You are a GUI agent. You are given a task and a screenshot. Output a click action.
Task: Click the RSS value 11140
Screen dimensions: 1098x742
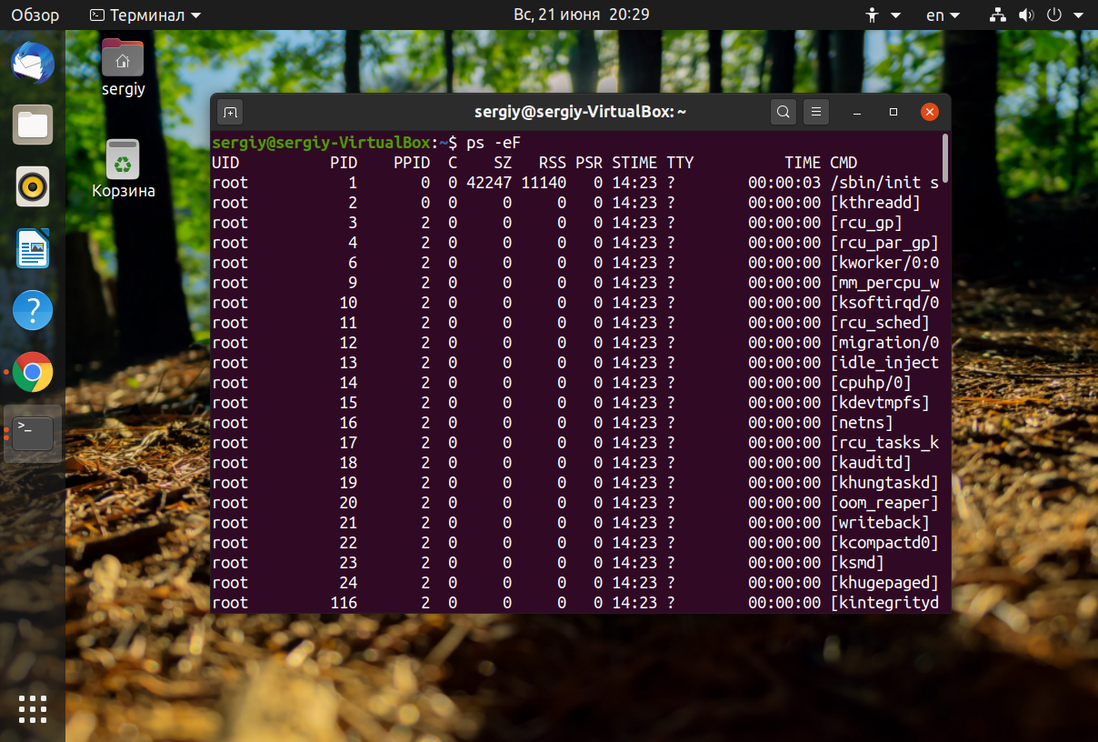(x=544, y=183)
